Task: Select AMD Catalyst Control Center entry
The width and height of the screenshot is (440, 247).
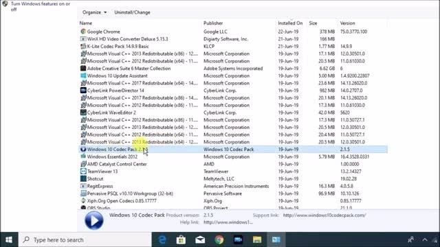Action: coord(117,164)
